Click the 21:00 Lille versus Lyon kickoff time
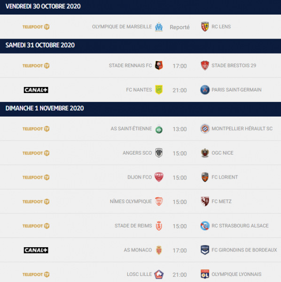This screenshot has height=282, width=281. coord(180,274)
